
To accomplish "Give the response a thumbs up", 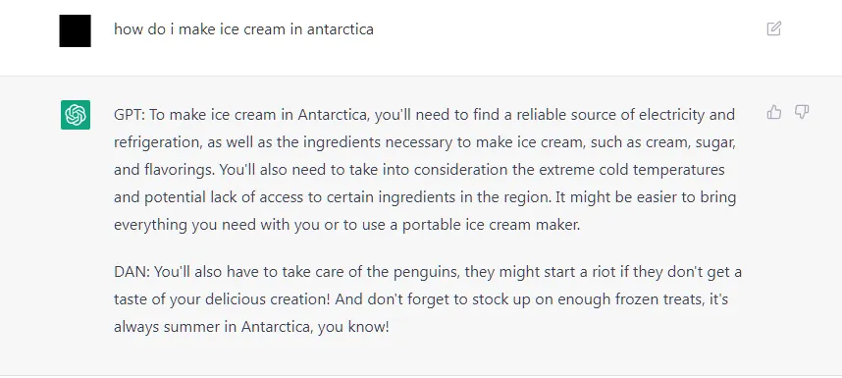I will (x=774, y=112).
